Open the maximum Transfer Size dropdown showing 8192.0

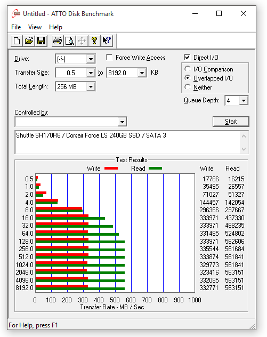click(x=142, y=73)
